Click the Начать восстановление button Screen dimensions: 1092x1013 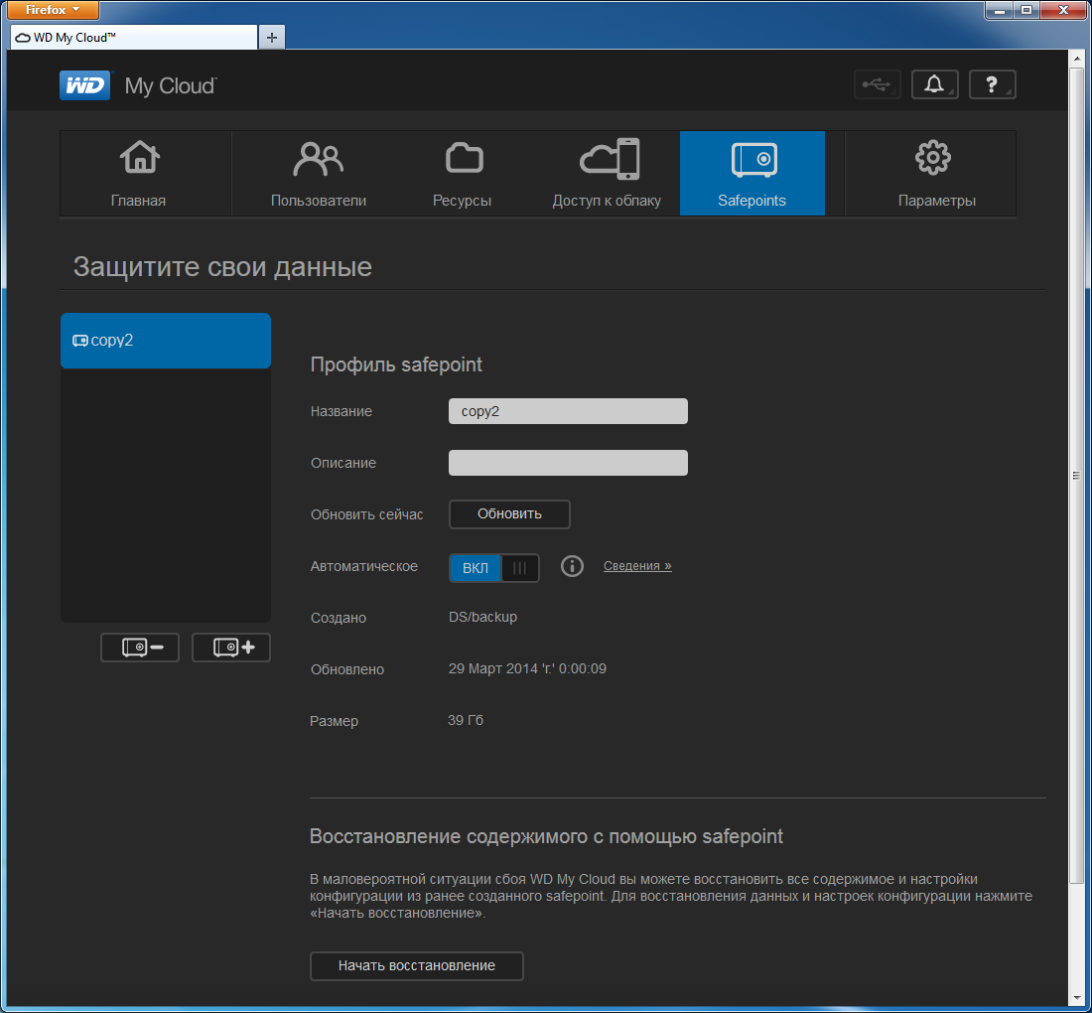click(x=417, y=965)
